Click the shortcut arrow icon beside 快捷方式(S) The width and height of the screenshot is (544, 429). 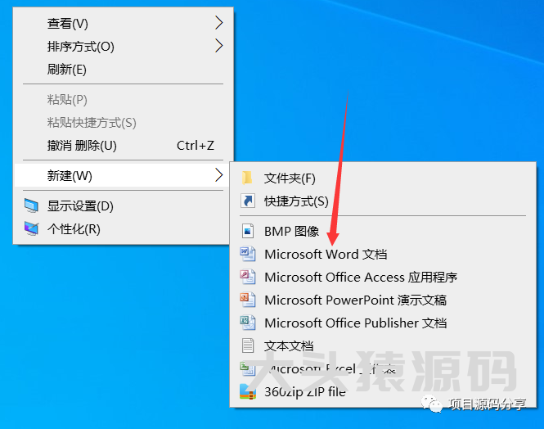point(248,201)
